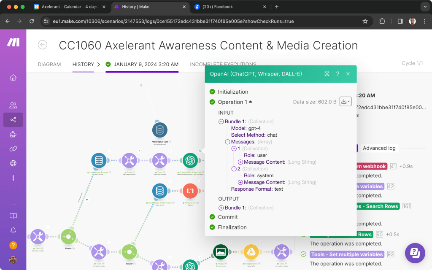Expand the output Bundle 1 collection

click(x=221, y=208)
